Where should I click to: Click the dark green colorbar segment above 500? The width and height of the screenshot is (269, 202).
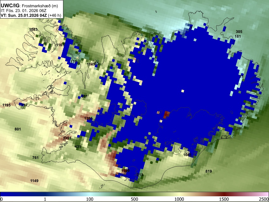(134, 194)
